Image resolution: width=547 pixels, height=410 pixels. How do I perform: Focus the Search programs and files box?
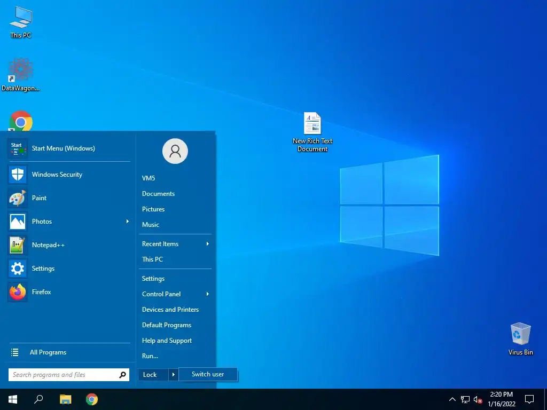69,375
